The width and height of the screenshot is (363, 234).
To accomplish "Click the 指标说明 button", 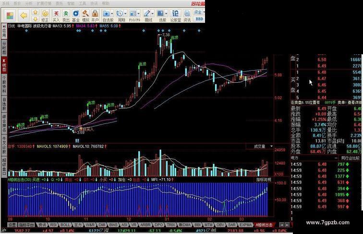I will click(x=263, y=180).
